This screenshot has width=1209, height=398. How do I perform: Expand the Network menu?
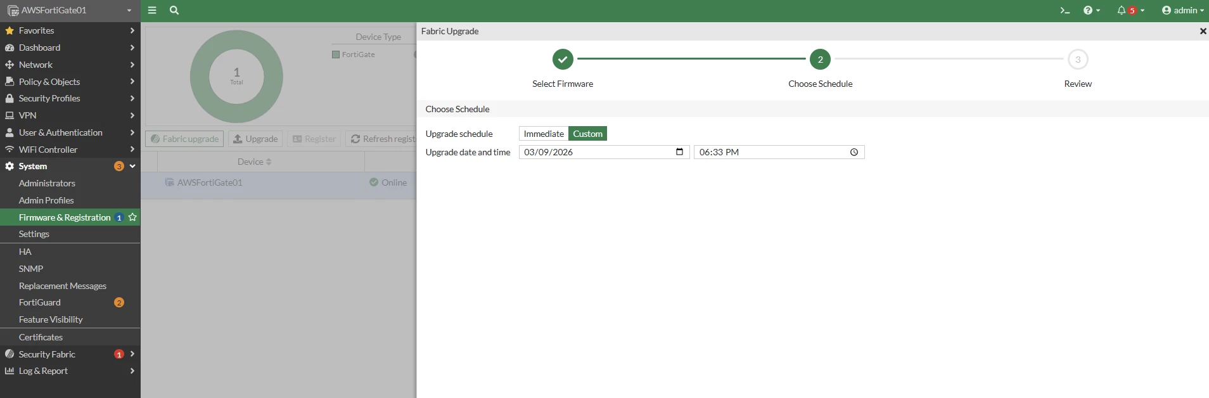(x=70, y=65)
